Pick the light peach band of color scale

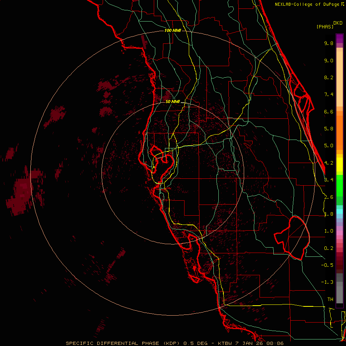pyautogui.click(x=339, y=79)
